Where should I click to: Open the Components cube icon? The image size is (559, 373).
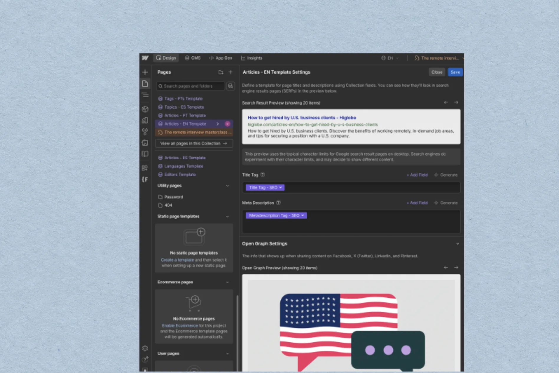click(x=145, y=109)
